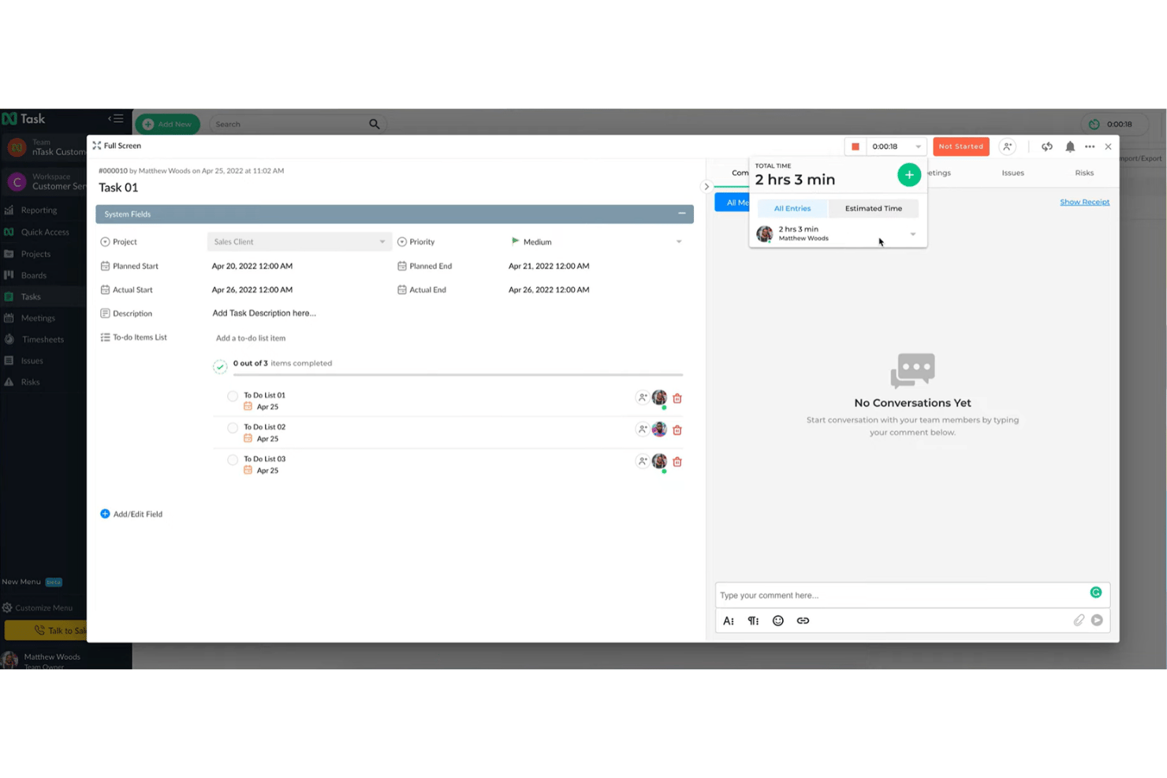The width and height of the screenshot is (1167, 778).
Task: Open the Project dropdown Sales Client
Action: [x=300, y=242]
